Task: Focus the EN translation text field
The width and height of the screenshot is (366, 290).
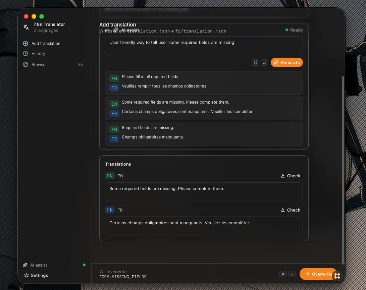Action: 204,192
